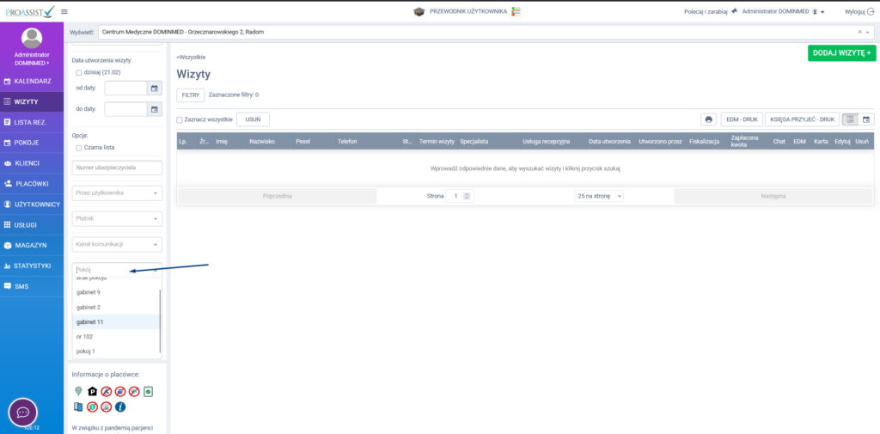The height and width of the screenshot is (434, 880).
Task: Open calendar picker for 'do daty'
Action: 154,109
